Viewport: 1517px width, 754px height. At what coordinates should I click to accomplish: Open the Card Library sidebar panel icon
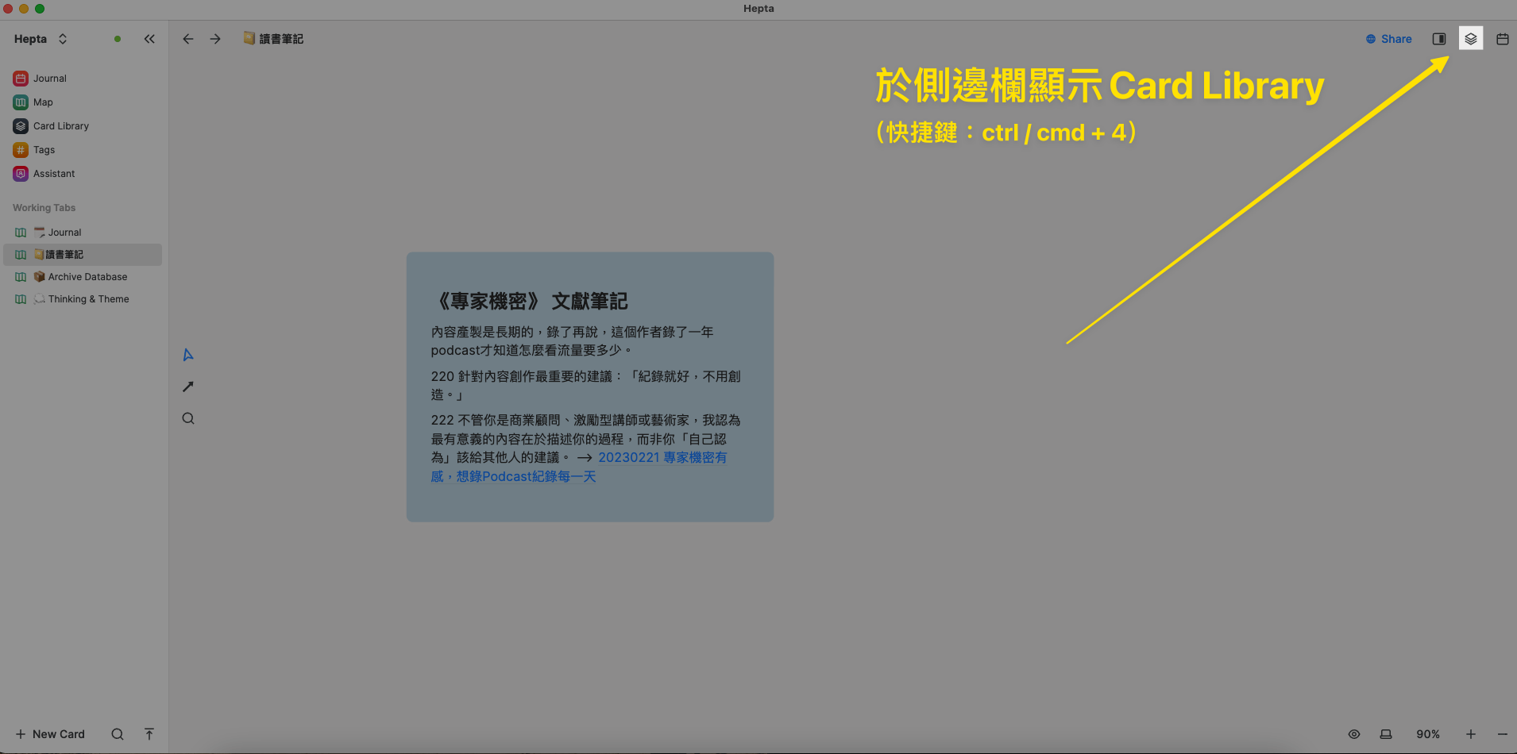tap(1470, 39)
